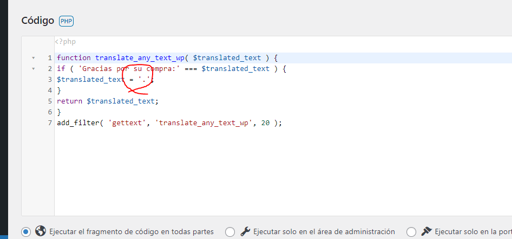Click the wrench icon for admin area
The image size is (512, 239).
click(245, 231)
